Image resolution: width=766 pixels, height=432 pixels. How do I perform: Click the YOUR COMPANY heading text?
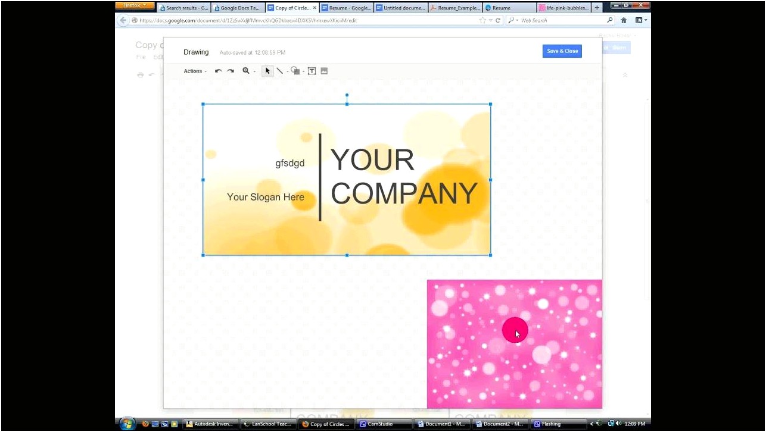404,177
